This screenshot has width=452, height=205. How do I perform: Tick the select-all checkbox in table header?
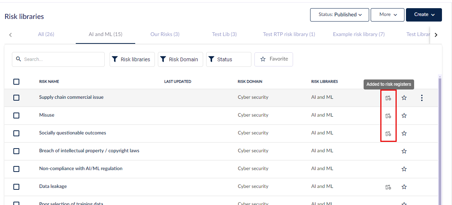coord(16,82)
